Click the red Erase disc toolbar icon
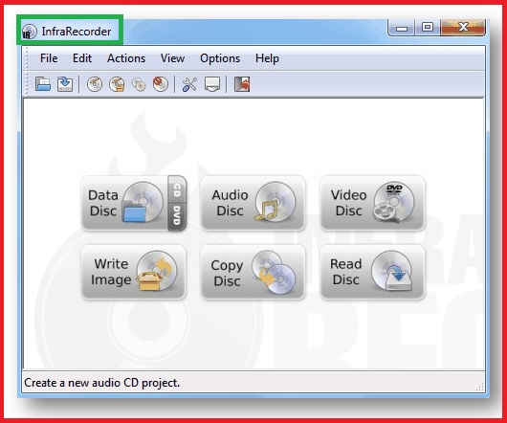The height and width of the screenshot is (423, 507). [161, 84]
